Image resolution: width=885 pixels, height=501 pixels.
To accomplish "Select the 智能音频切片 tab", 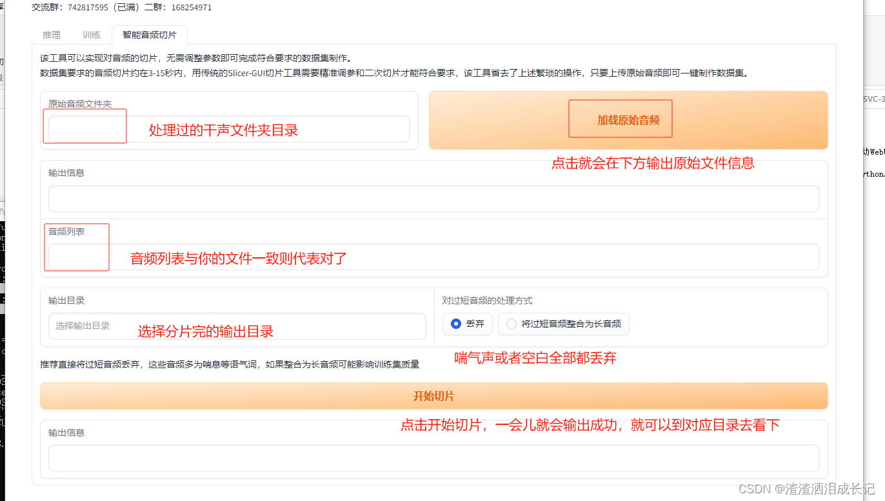I will [150, 35].
